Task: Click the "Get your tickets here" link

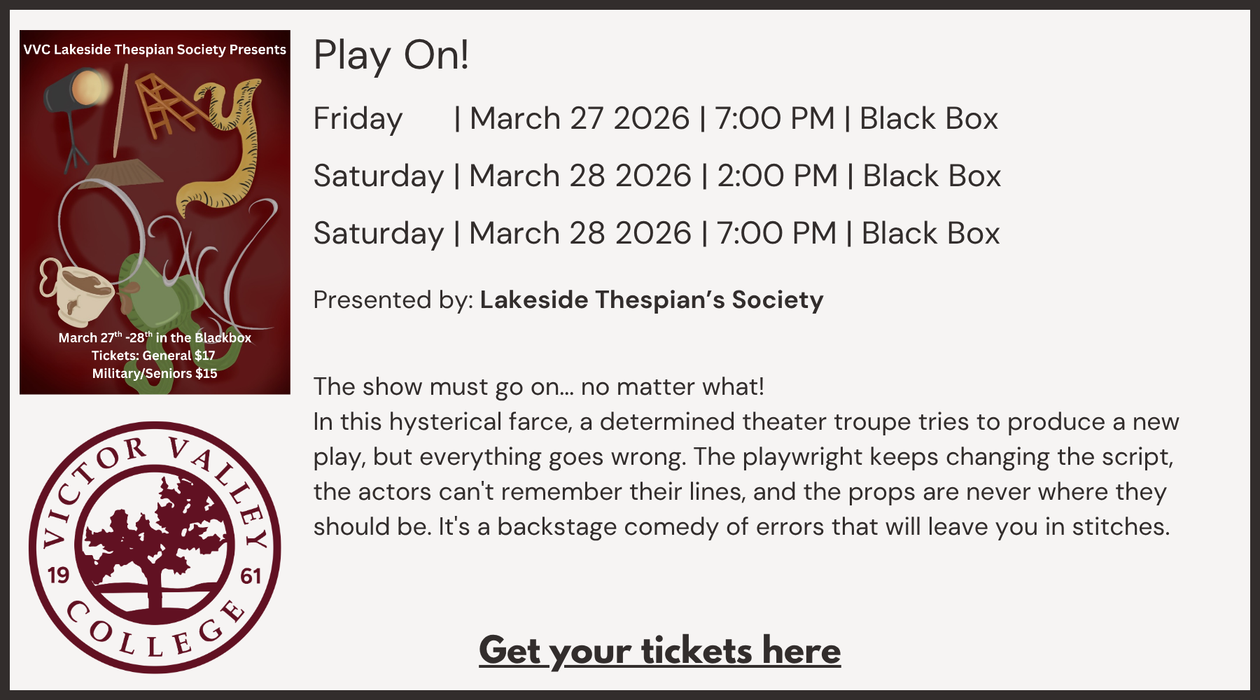Action: pos(659,651)
